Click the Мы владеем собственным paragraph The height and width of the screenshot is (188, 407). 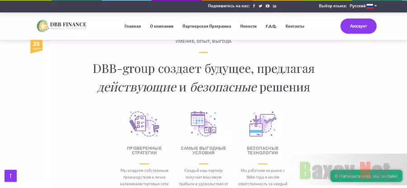pos(144,178)
